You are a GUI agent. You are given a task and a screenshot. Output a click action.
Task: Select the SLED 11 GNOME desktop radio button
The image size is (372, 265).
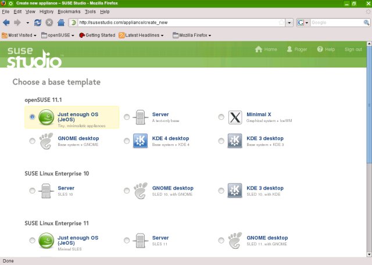click(x=221, y=241)
